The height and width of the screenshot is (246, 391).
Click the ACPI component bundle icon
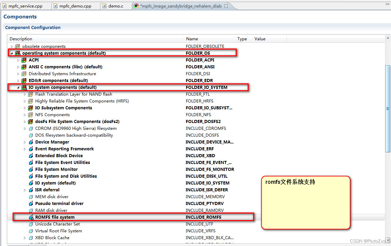[24, 60]
